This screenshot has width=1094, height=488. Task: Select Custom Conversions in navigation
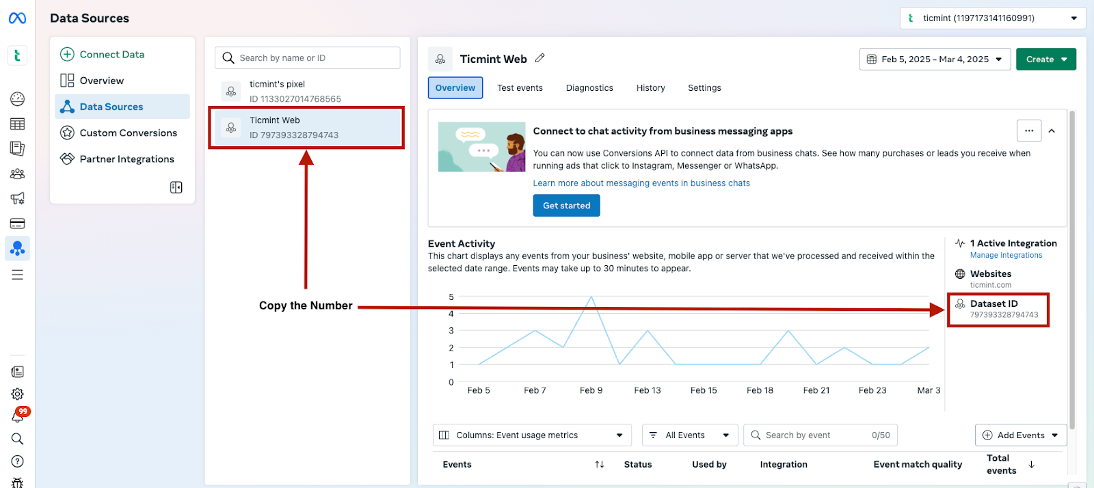click(x=122, y=133)
